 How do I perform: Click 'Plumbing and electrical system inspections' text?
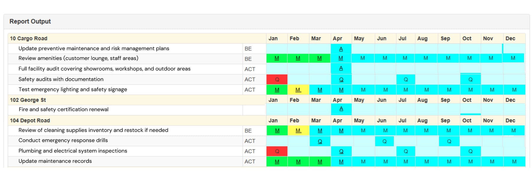pos(73,151)
